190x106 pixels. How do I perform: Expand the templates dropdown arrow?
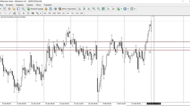(135, 9)
